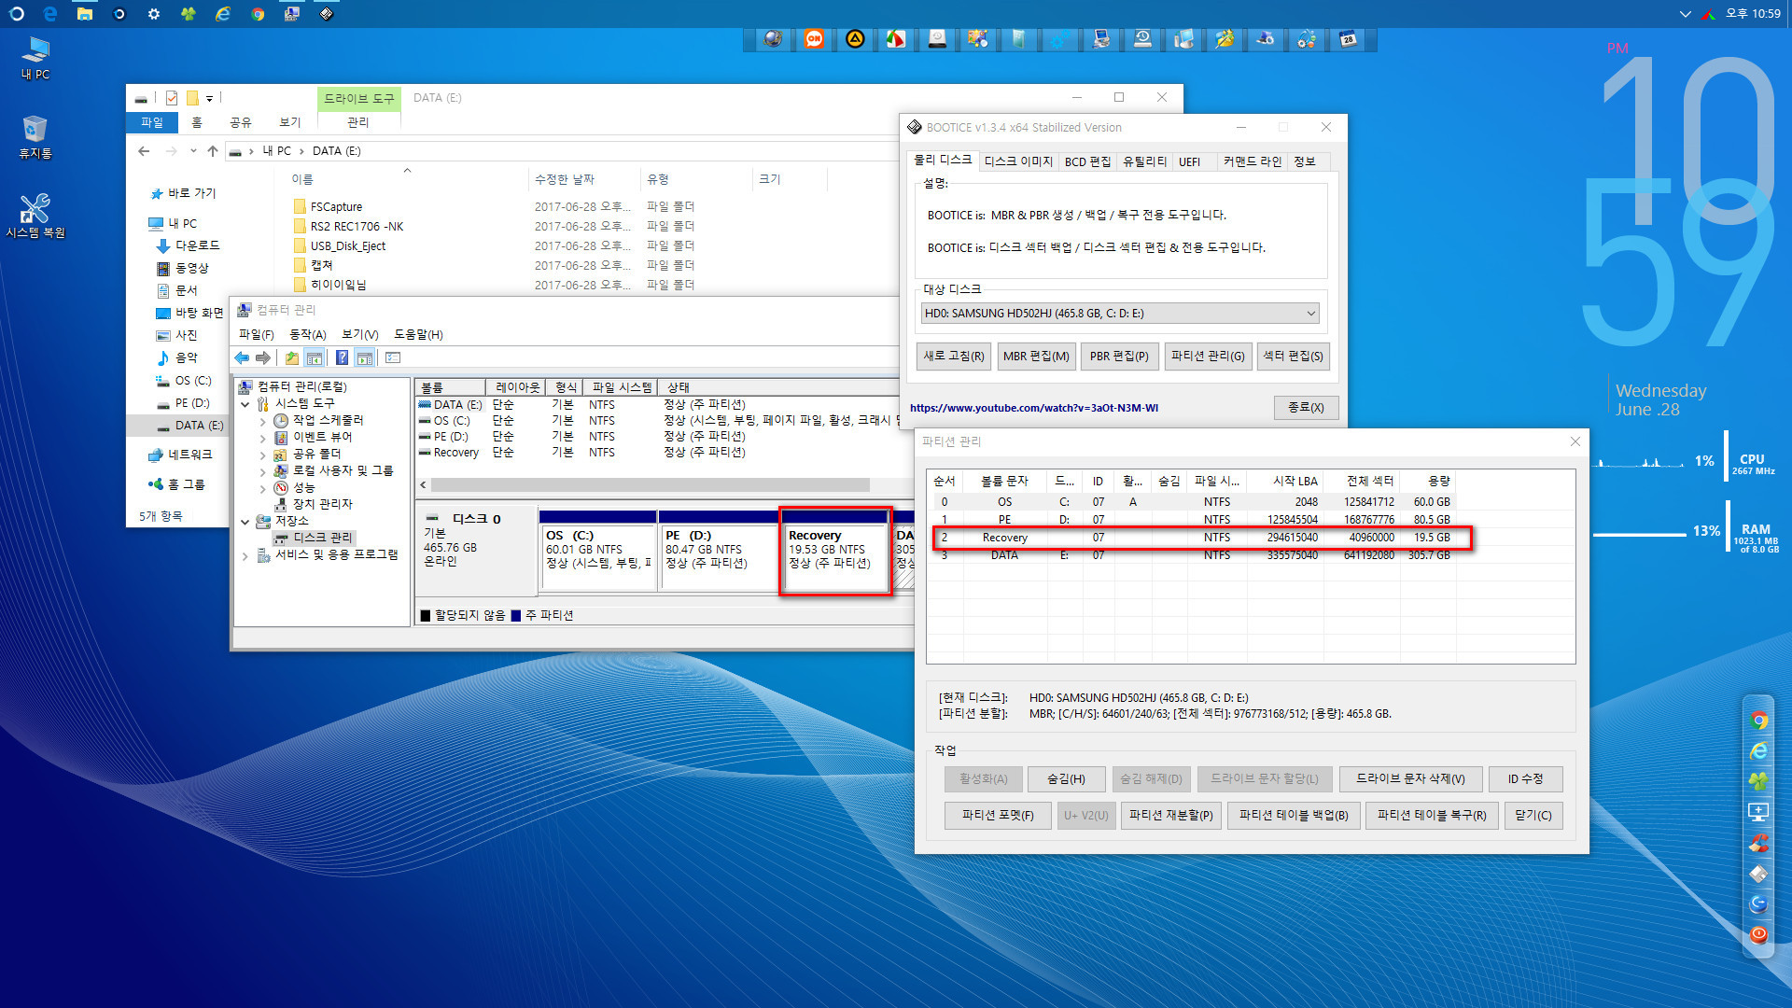The height and width of the screenshot is (1008, 1792).
Task: Switch to 디스크 이미지 tab in BOOTICE
Action: [x=1017, y=161]
